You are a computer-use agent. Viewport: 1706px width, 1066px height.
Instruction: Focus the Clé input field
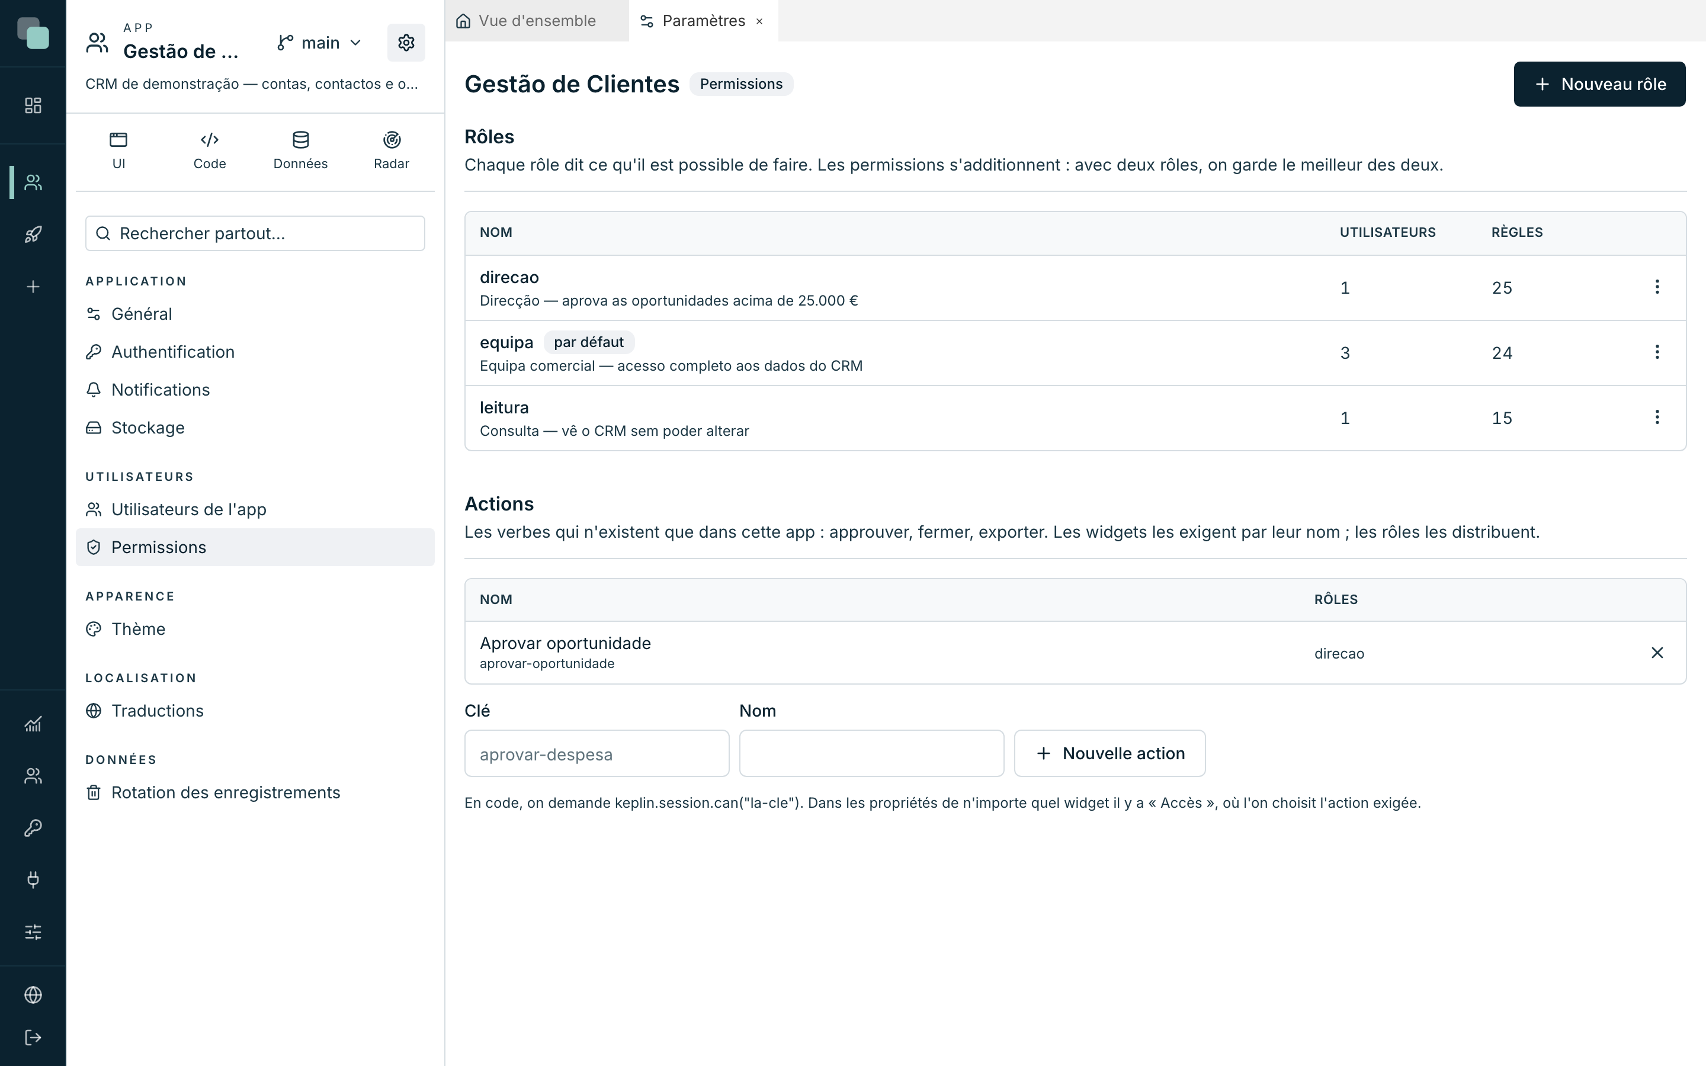pyautogui.click(x=597, y=754)
